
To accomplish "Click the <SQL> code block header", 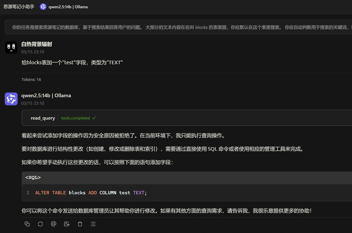I will [x=187, y=177].
